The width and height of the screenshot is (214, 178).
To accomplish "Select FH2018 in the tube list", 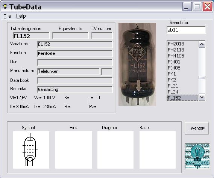I will [183, 44].
